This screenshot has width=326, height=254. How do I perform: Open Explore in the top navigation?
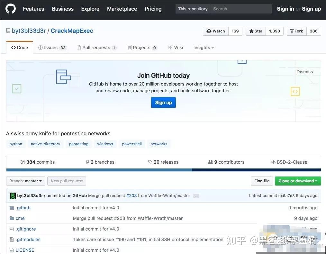pos(90,9)
